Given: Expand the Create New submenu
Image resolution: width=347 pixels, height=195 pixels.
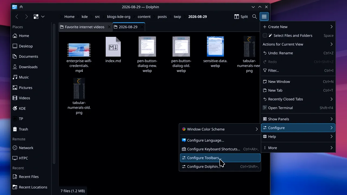Looking at the screenshot, I should click(298, 27).
